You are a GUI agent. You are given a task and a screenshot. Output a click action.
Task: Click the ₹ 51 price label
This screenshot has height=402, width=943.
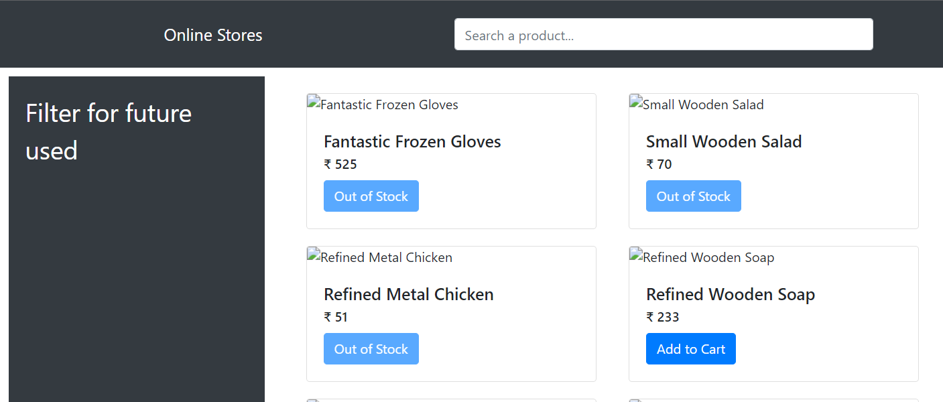[336, 318]
